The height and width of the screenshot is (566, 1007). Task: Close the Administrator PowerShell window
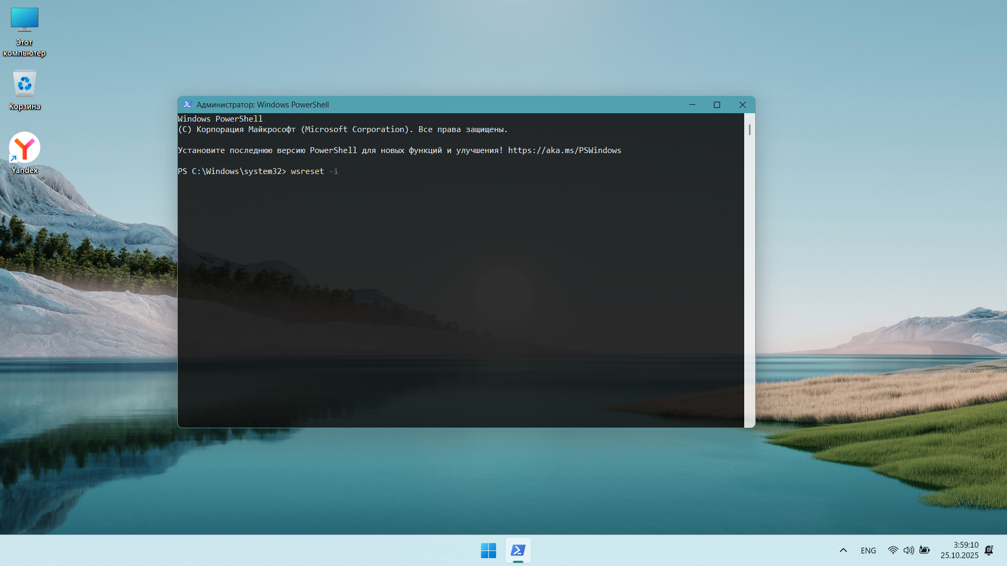click(743, 105)
